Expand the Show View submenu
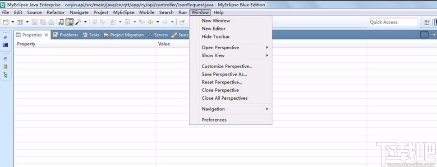The width and height of the screenshot is (437, 167). point(230,56)
